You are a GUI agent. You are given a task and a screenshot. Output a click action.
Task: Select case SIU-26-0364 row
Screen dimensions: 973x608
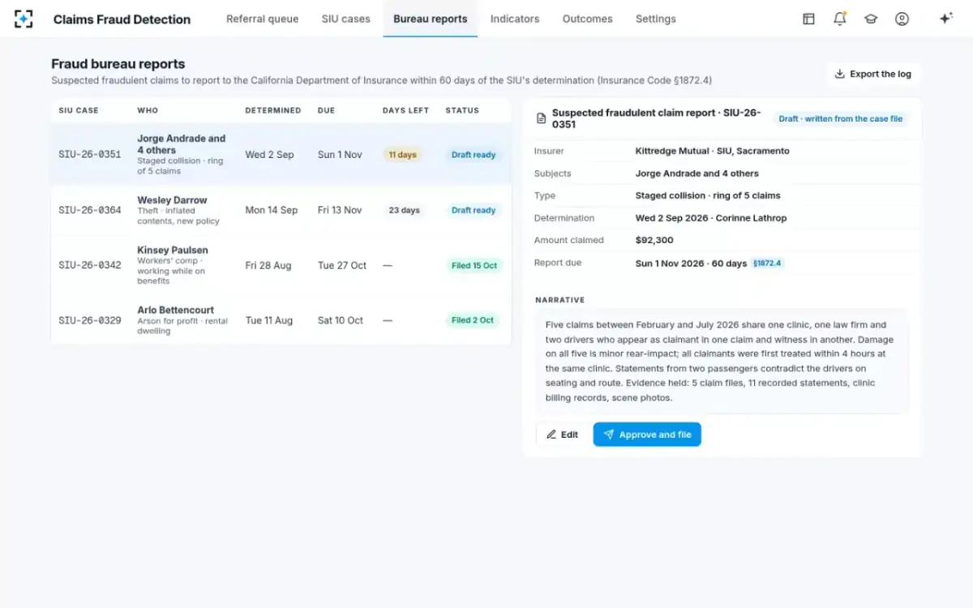281,210
